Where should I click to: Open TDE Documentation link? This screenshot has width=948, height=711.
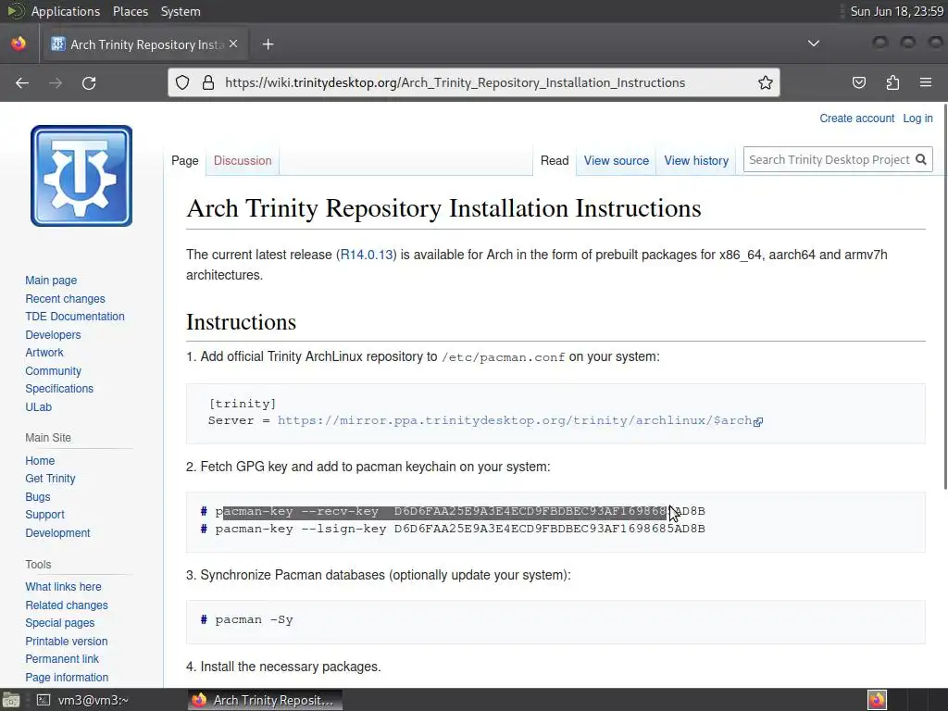click(x=74, y=317)
